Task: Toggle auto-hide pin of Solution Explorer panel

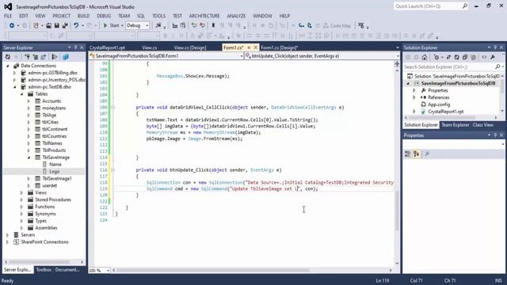Action: coord(495,47)
